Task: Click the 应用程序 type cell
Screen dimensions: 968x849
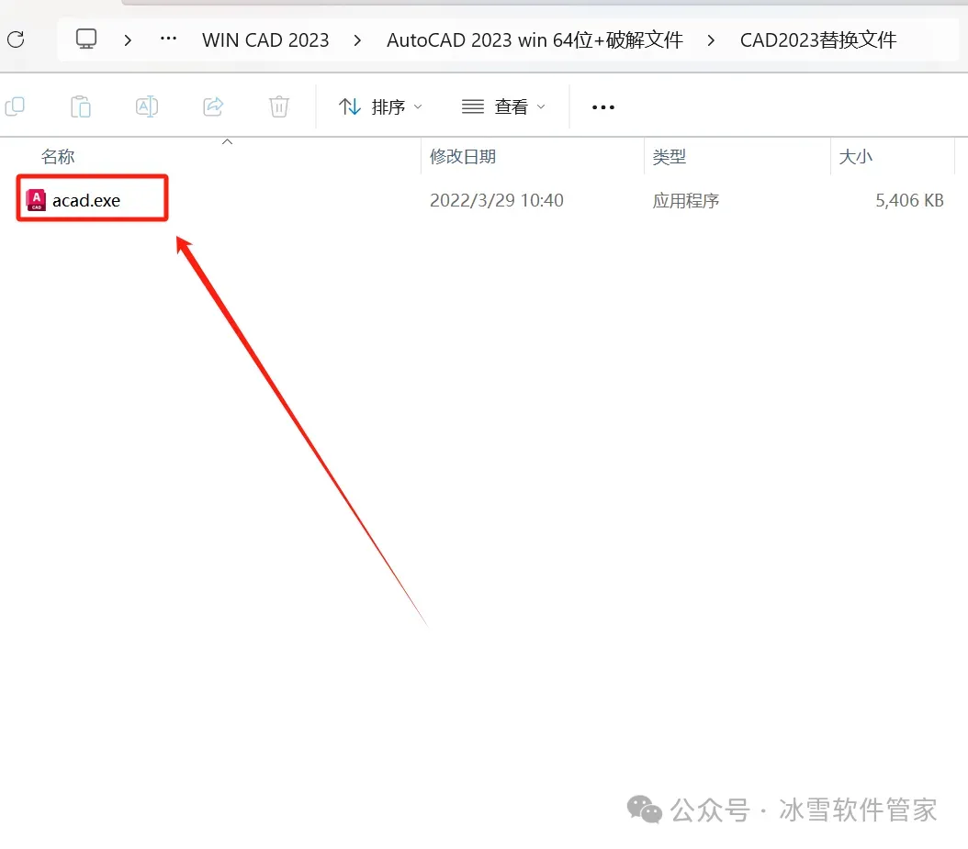Action: click(x=686, y=200)
